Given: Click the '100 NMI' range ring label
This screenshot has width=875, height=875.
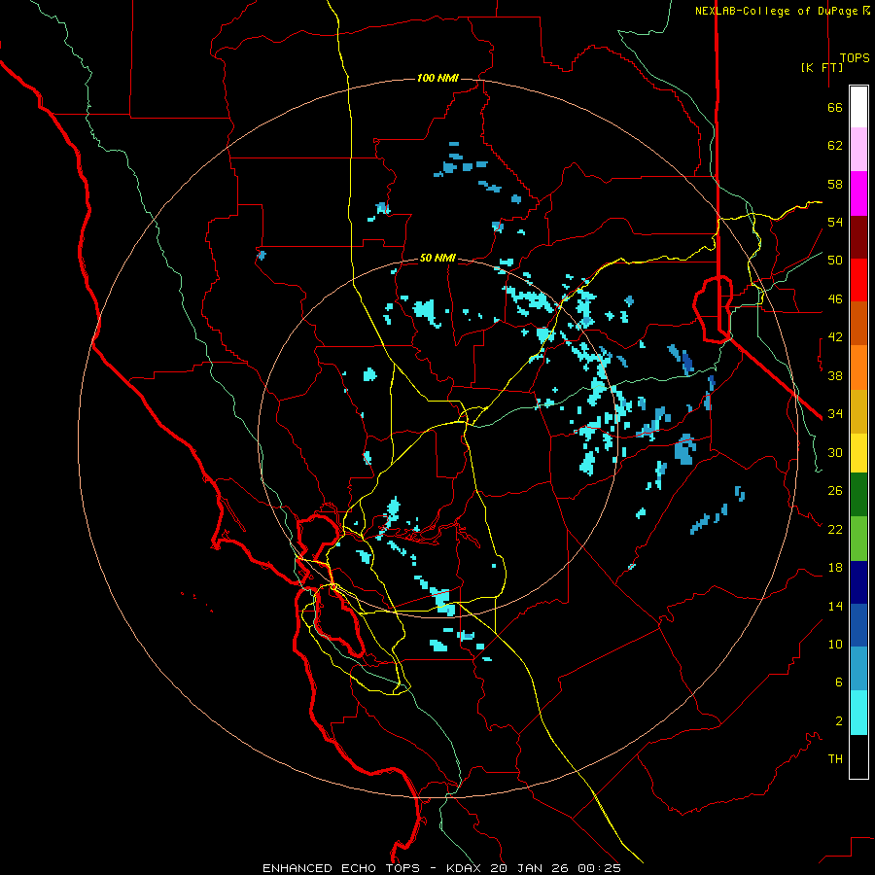Looking at the screenshot, I should coord(437,78).
